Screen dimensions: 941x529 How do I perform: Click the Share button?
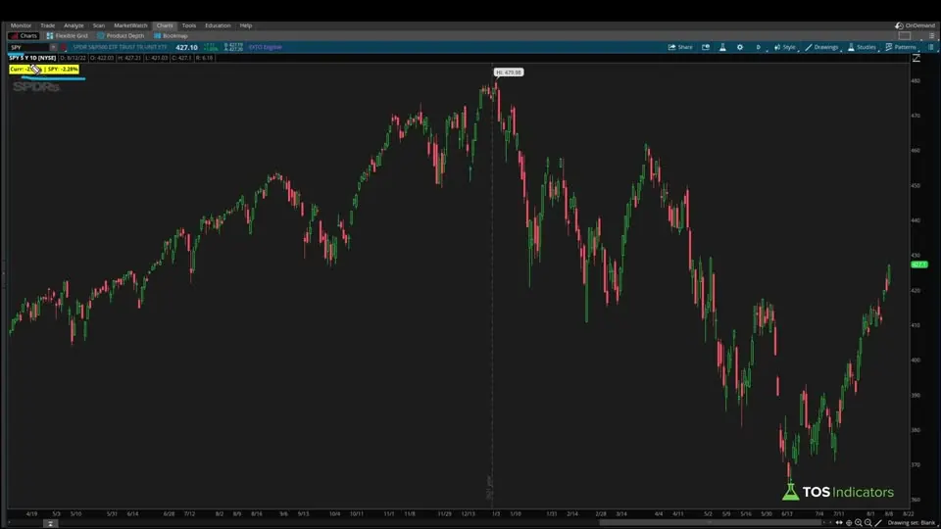point(680,47)
